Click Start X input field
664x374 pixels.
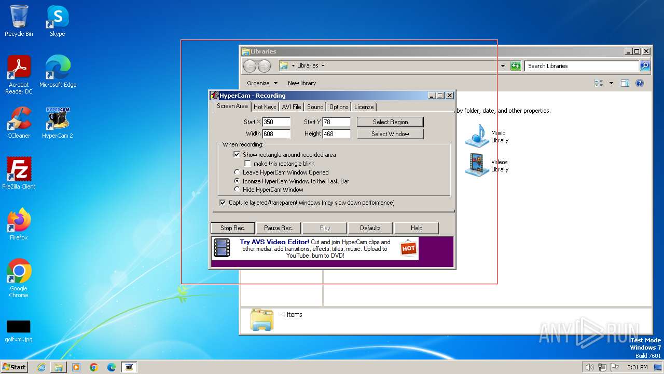[x=276, y=122]
